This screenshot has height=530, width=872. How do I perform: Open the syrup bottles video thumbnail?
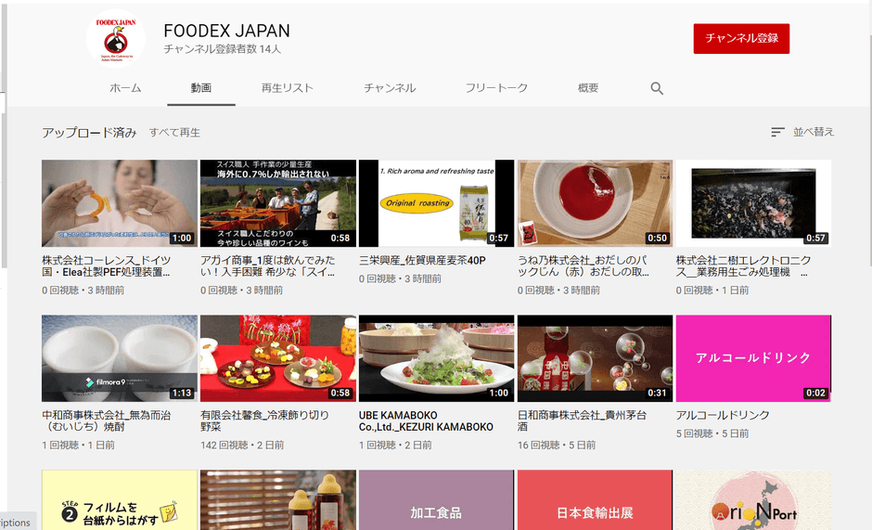278,500
